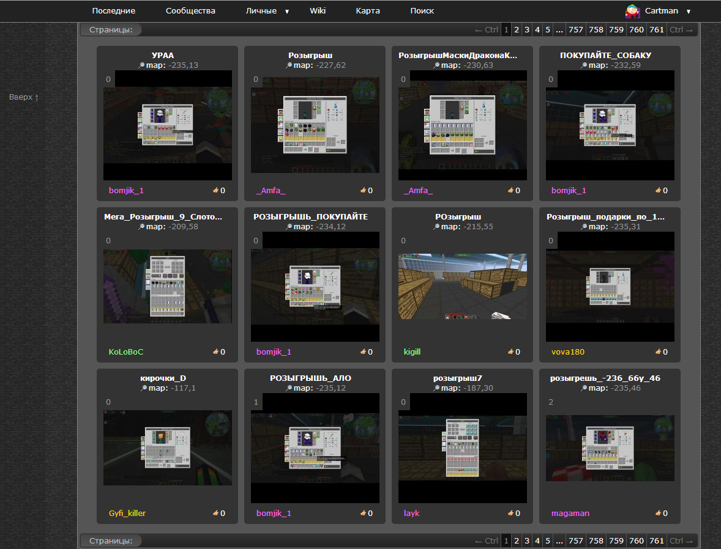
Task: Open the Wiki menu item
Action: coord(318,11)
